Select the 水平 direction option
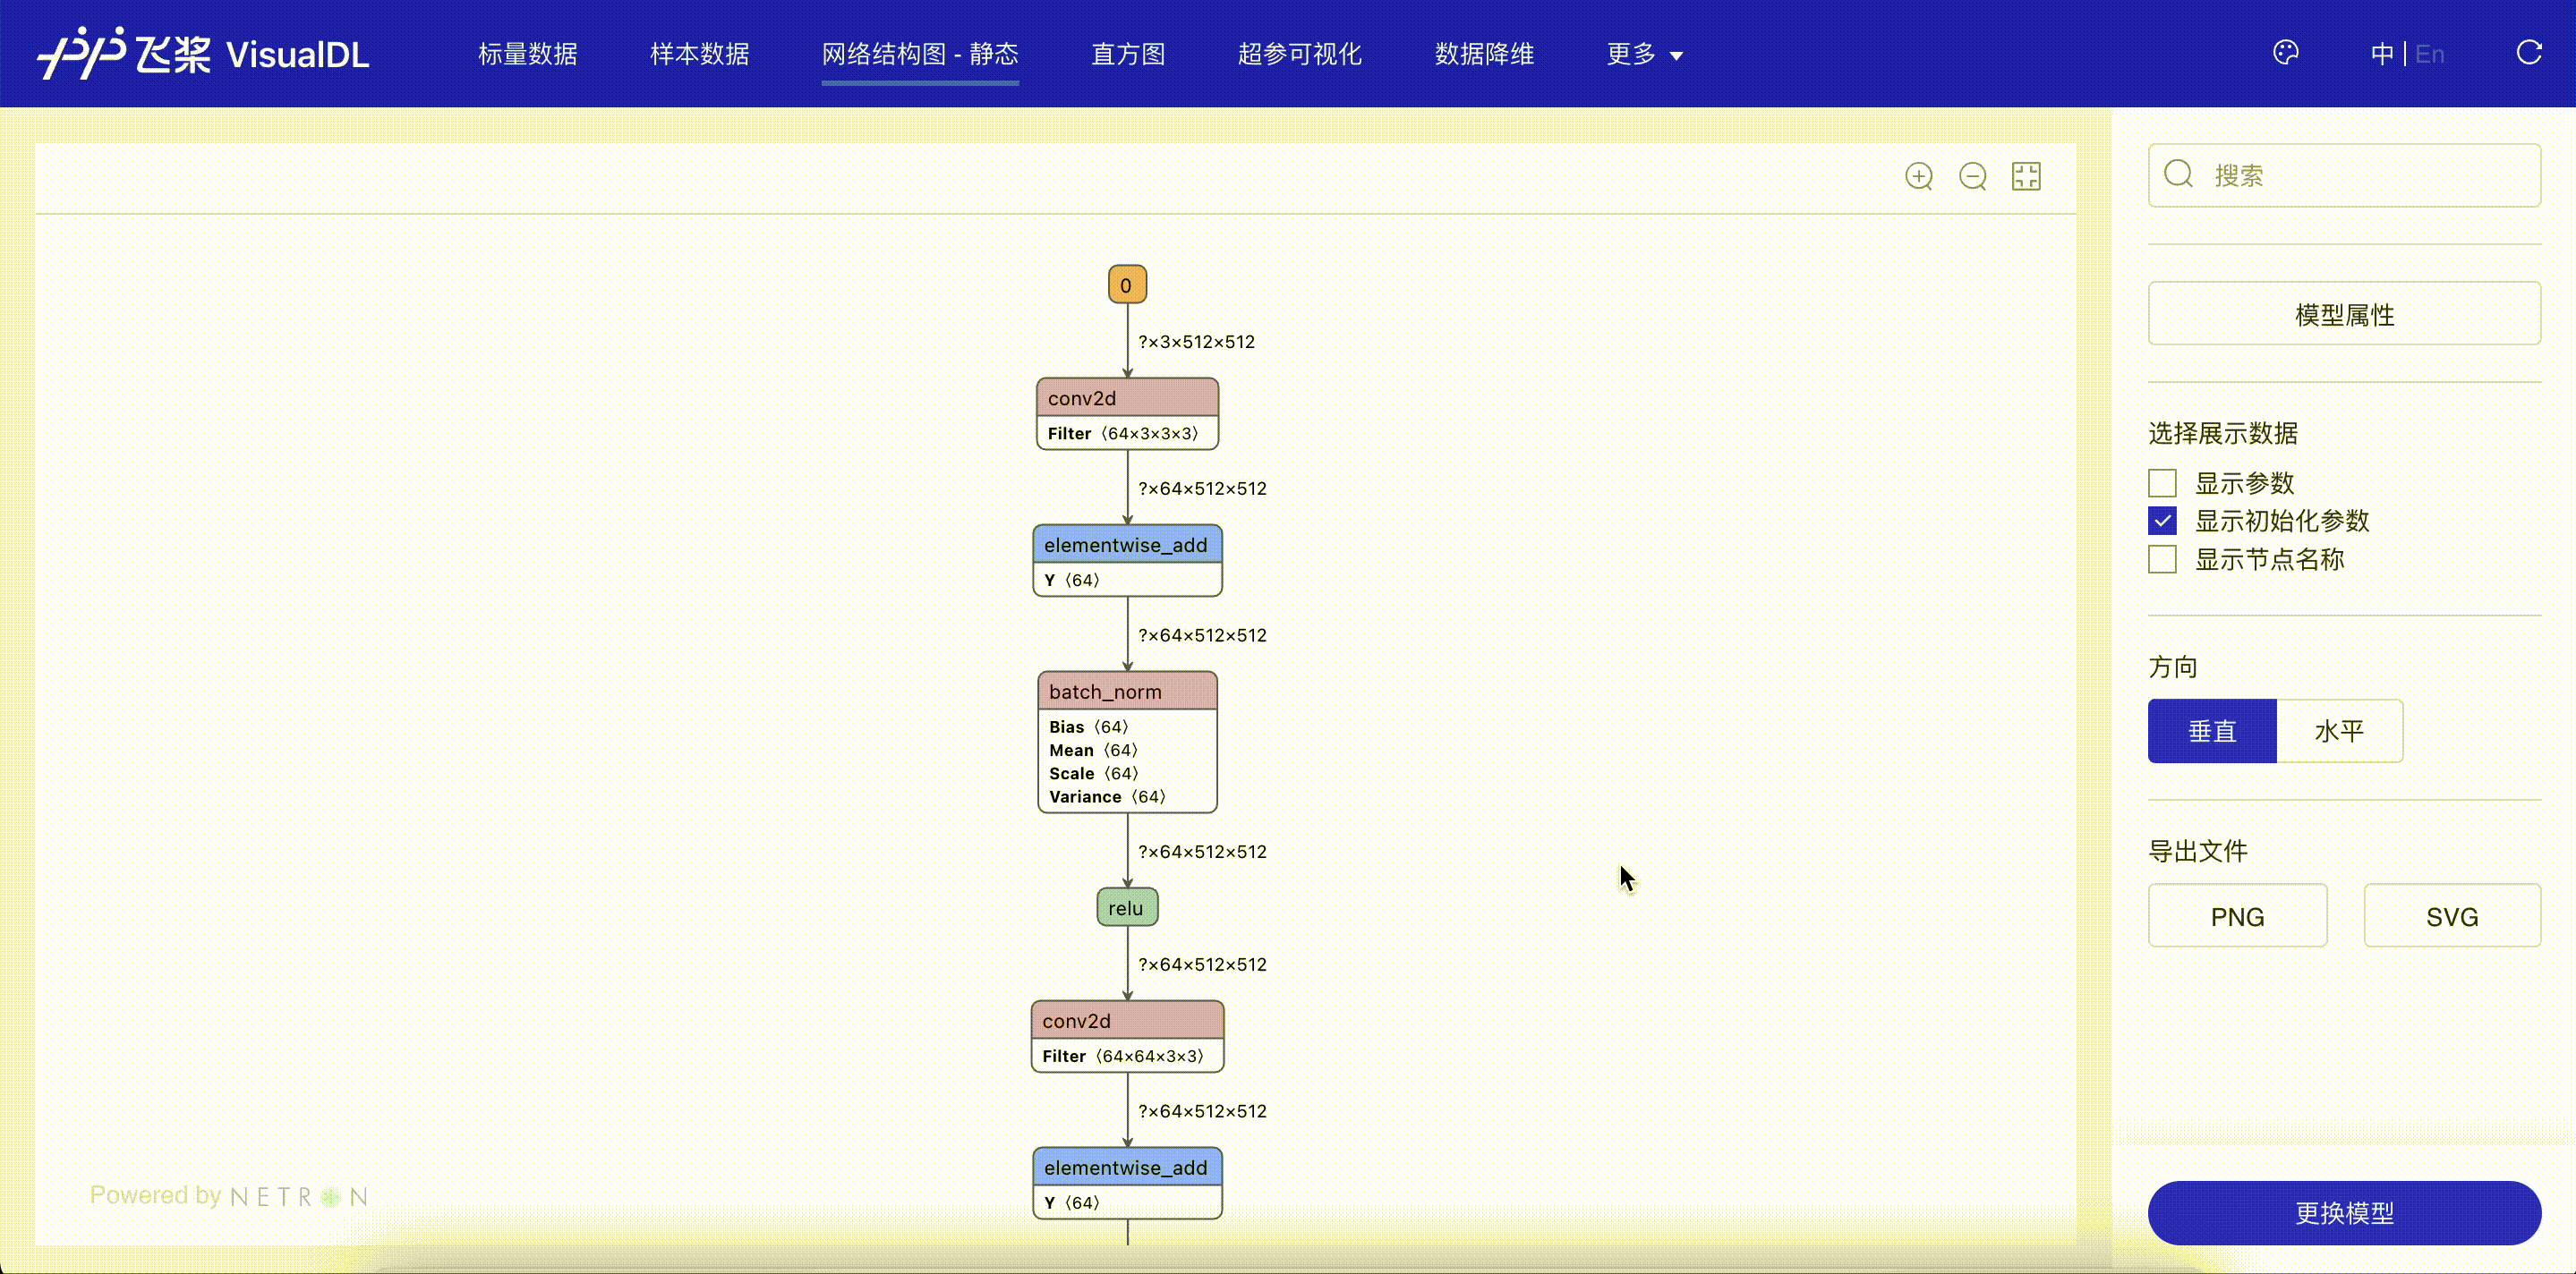 click(x=2339, y=732)
